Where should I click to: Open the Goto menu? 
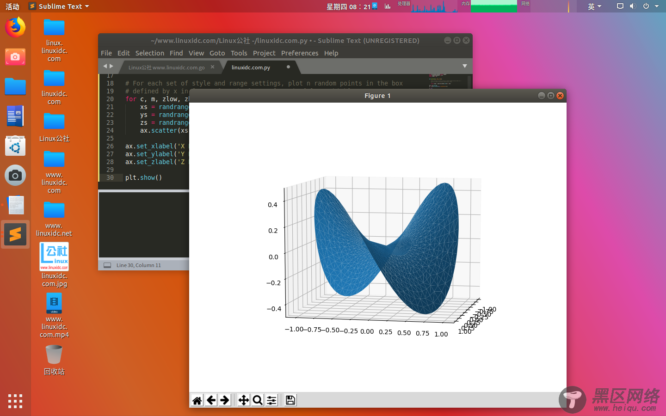(x=217, y=53)
